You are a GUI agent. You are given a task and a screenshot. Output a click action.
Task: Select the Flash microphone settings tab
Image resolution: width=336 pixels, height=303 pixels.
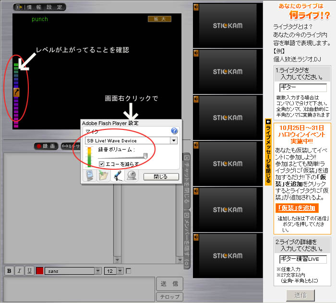tap(118, 175)
